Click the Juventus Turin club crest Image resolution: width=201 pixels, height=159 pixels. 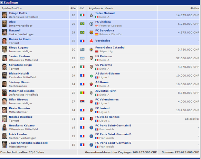[x=91, y=93]
